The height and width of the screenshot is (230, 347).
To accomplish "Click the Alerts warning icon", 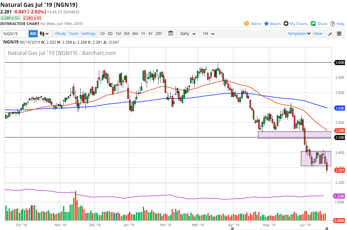I will point(247,24).
